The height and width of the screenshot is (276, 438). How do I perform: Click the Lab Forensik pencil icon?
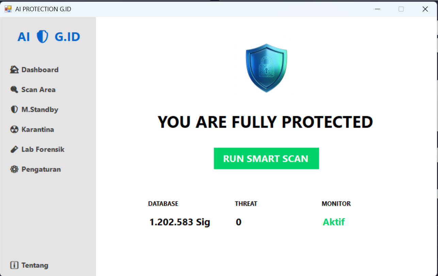coord(14,149)
